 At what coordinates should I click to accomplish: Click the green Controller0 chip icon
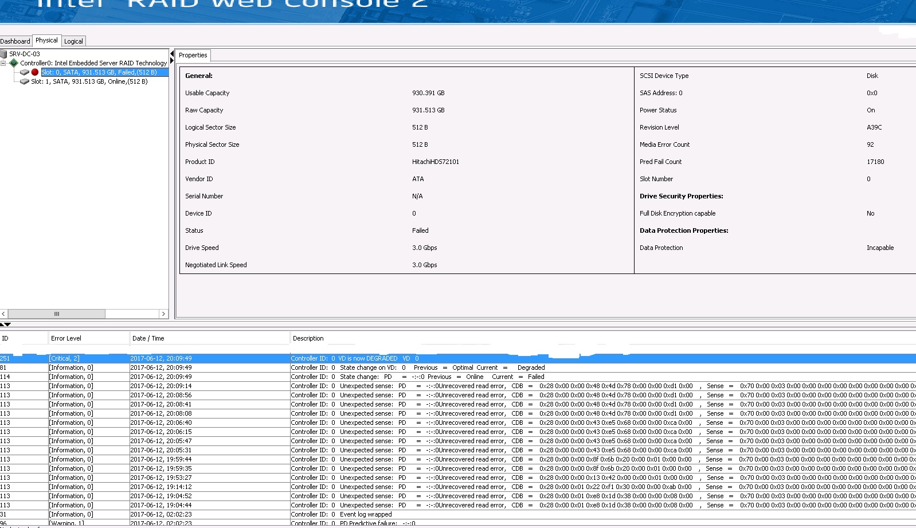click(14, 63)
